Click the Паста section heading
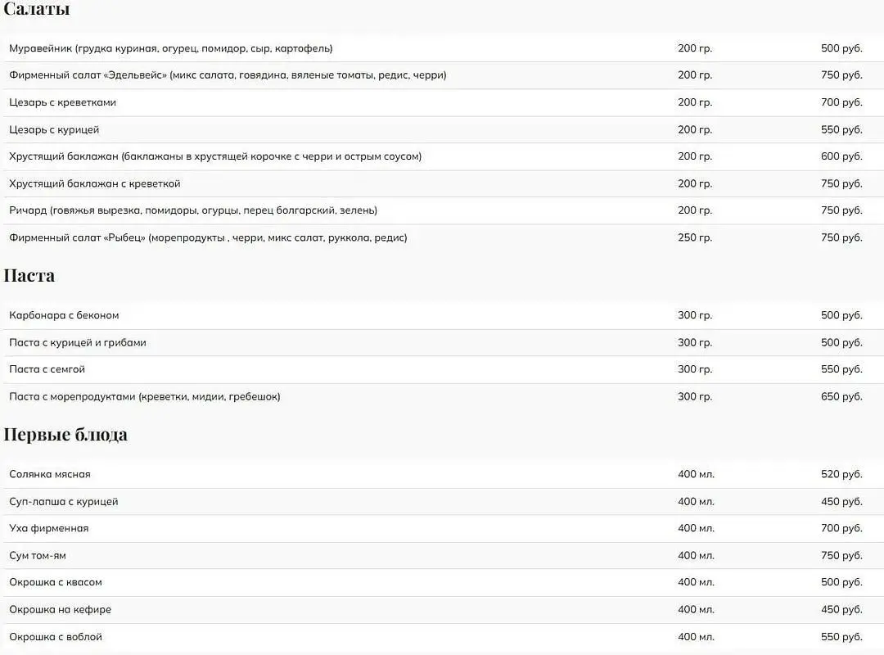The image size is (884, 655). click(29, 275)
